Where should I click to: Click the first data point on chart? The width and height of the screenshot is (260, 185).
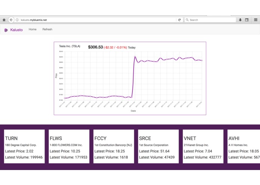point(65,98)
